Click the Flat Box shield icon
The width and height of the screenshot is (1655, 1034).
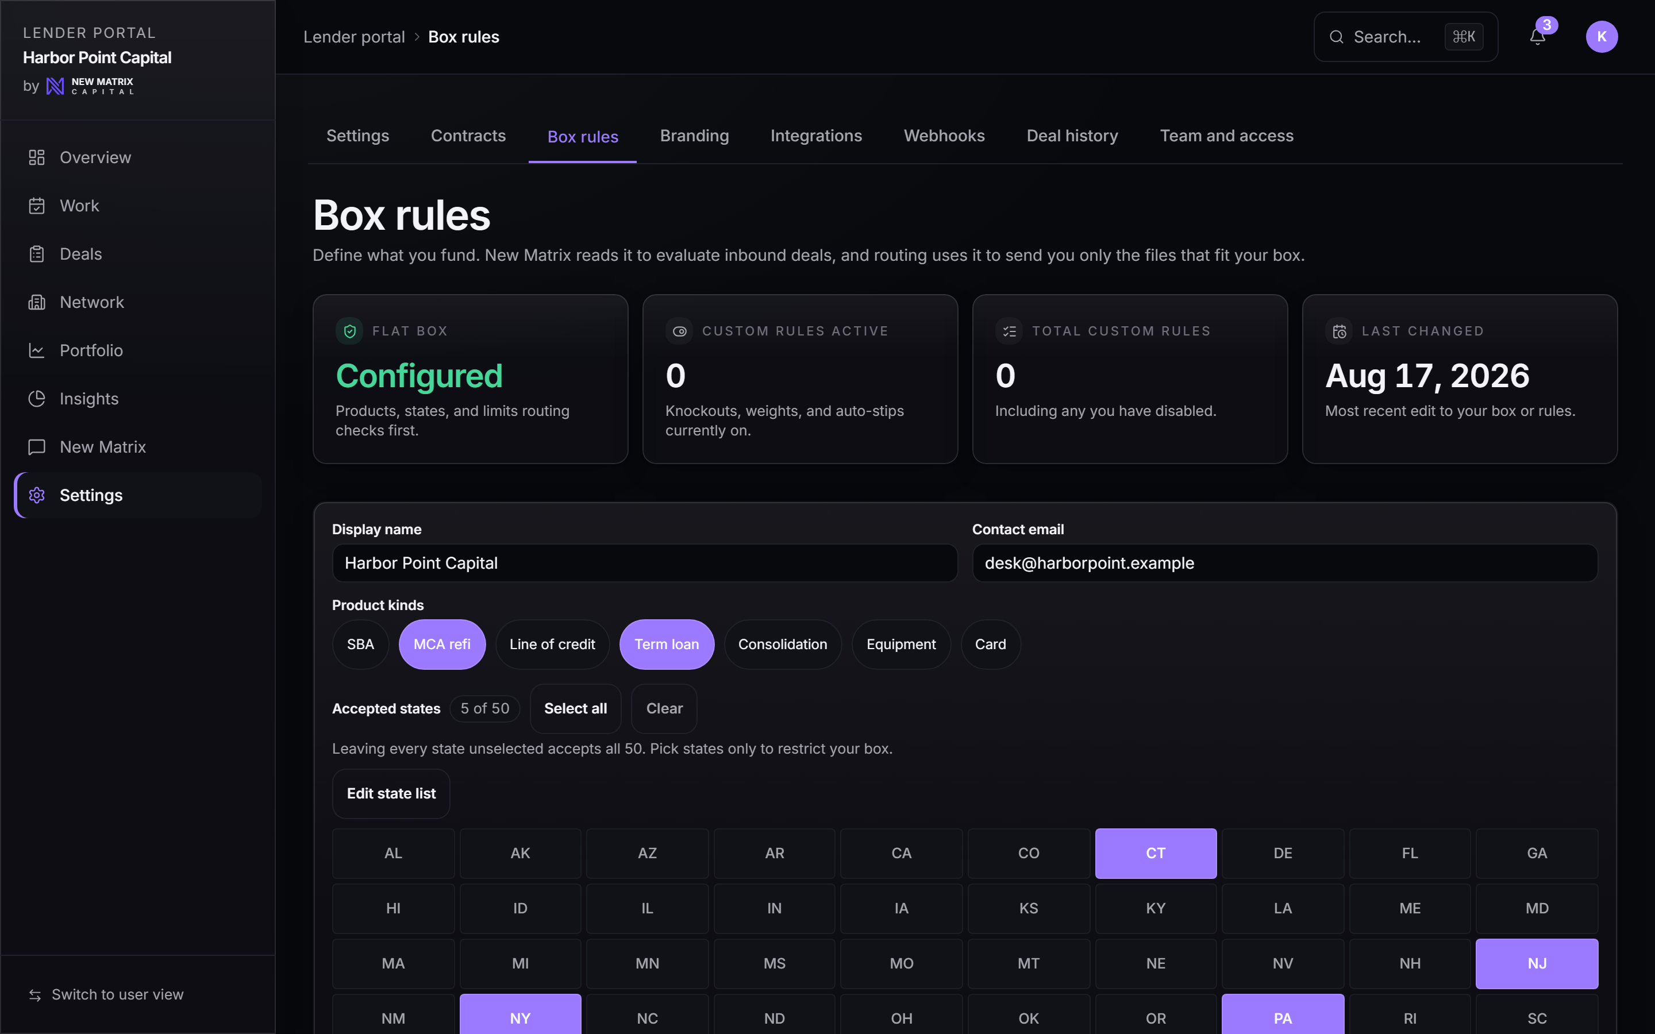349,331
